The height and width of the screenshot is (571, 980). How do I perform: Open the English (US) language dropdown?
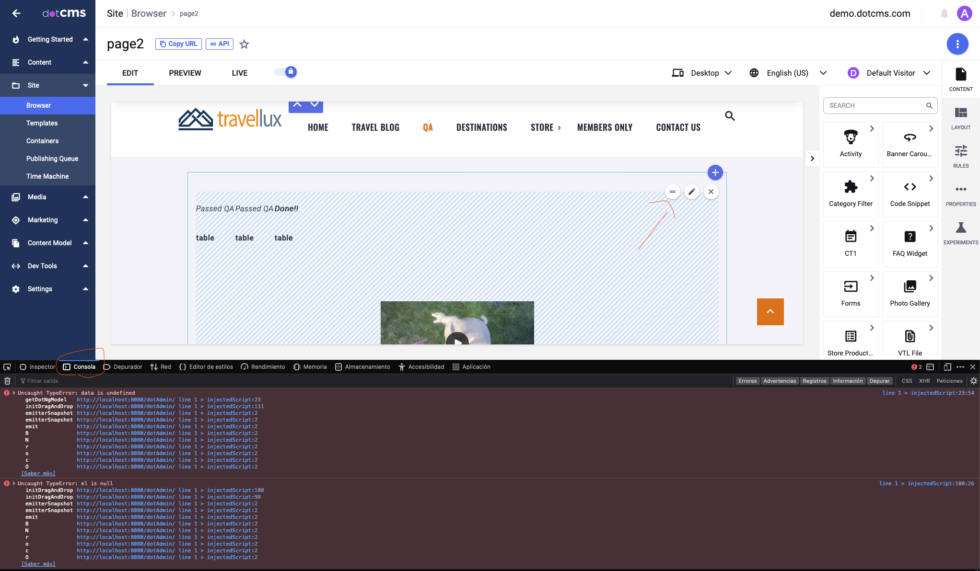click(788, 73)
